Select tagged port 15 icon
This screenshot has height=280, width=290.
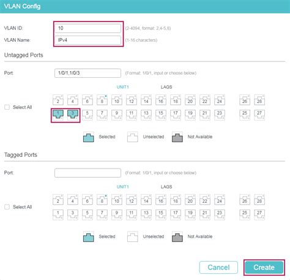click(x=161, y=214)
